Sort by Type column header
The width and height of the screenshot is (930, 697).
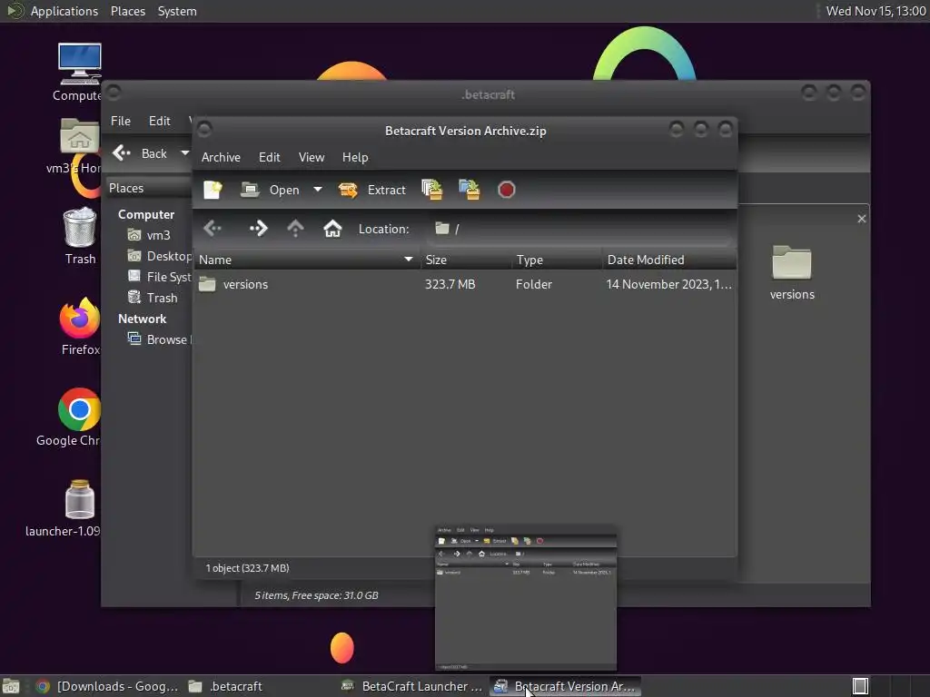[x=557, y=260]
